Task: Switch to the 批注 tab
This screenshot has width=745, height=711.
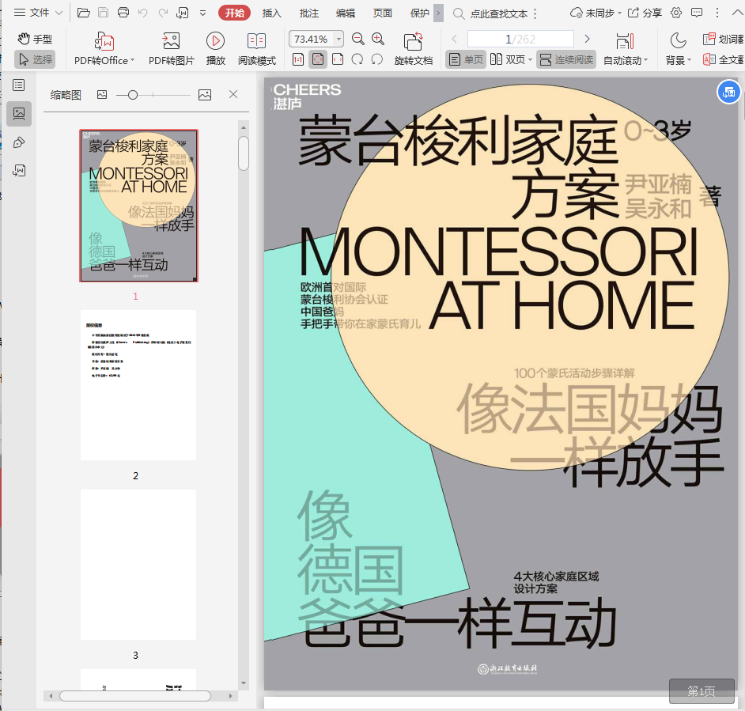Action: (308, 13)
